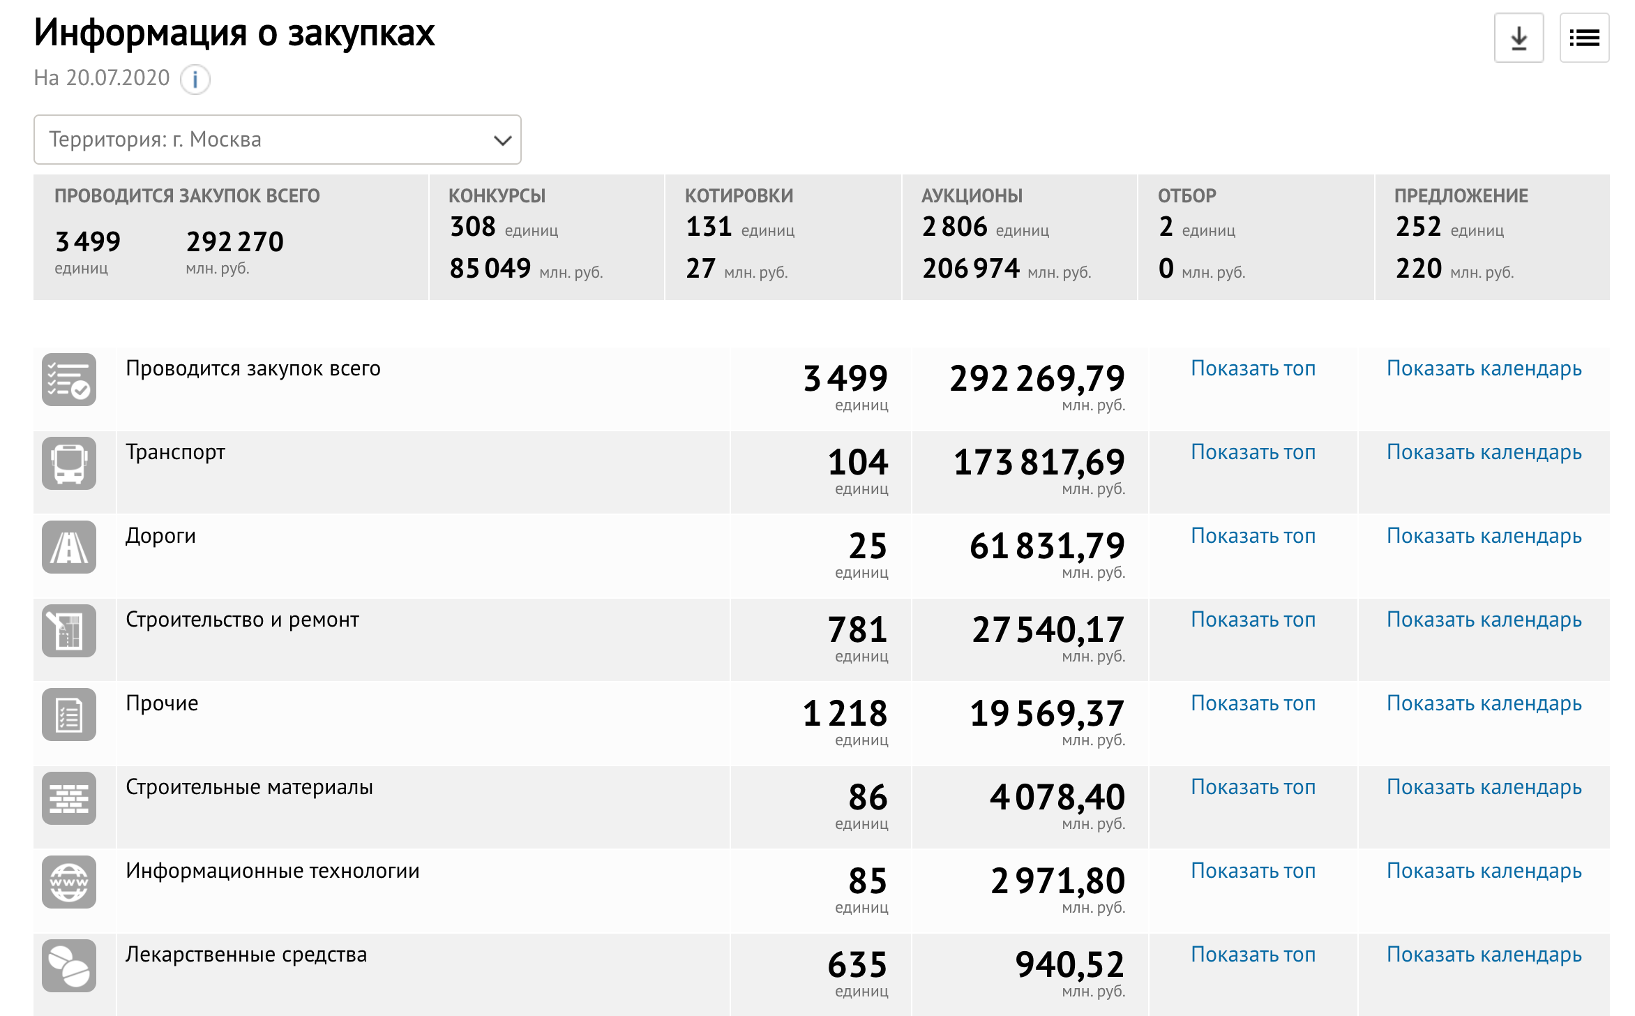This screenshot has height=1016, width=1635.
Task: Click the Transport bus icon
Action: coord(69,463)
